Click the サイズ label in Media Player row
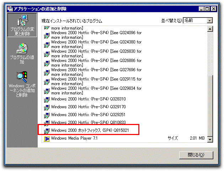Image resolution: width=224 pixels, height=171 pixels. coord(173,138)
